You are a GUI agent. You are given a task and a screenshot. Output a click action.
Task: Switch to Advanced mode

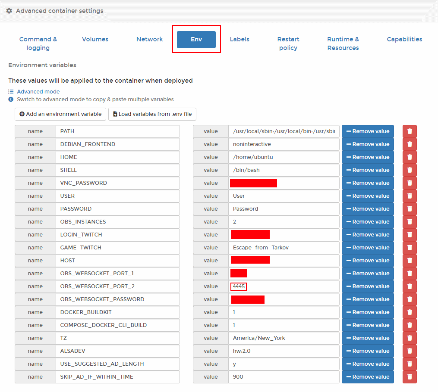point(38,92)
